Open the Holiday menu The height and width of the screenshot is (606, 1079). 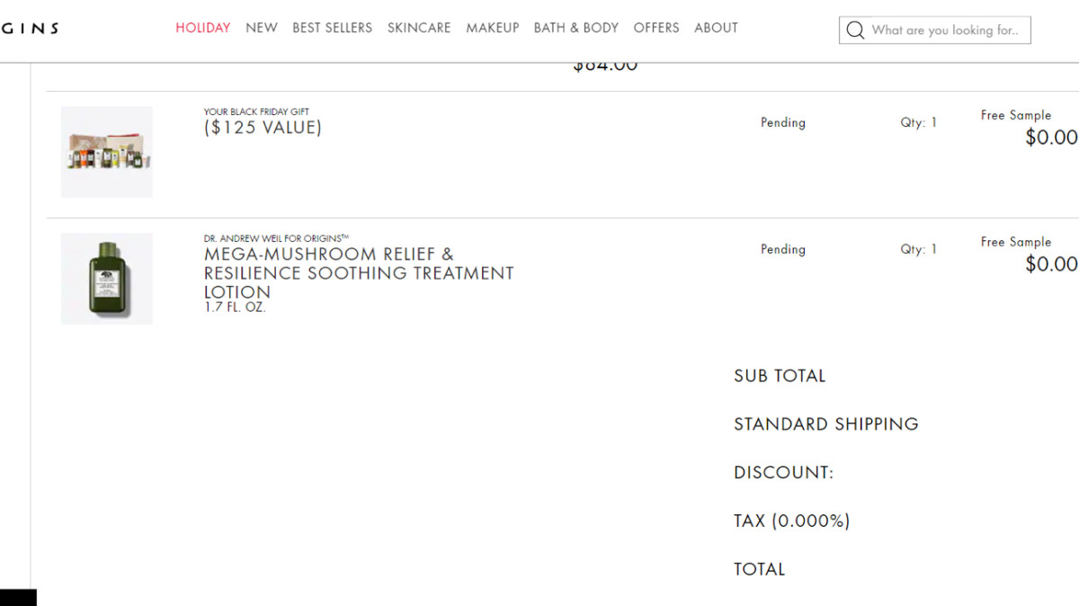click(x=203, y=28)
